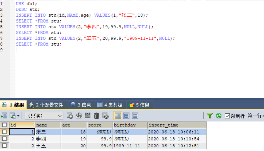Image resolution: width=264 pixels, height=151 pixels.
Task: Click the copy result export icon
Action: 12,116
